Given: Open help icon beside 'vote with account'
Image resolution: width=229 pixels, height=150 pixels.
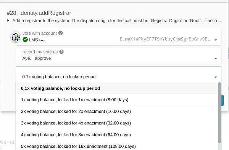Looking at the screenshot, I should (60, 33).
